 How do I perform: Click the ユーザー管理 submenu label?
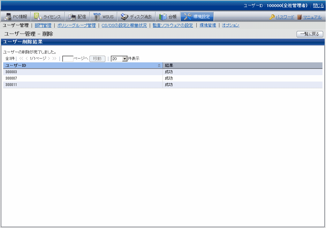(16, 25)
